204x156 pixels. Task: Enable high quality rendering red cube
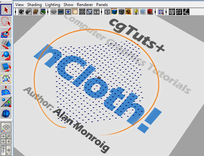[150, 12]
